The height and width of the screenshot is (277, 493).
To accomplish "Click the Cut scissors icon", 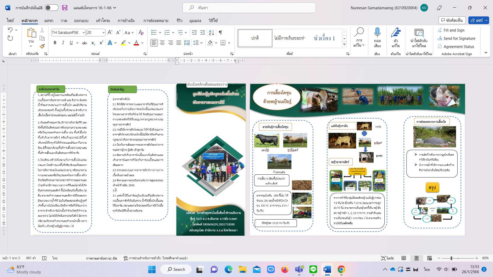I will click(x=42, y=30).
